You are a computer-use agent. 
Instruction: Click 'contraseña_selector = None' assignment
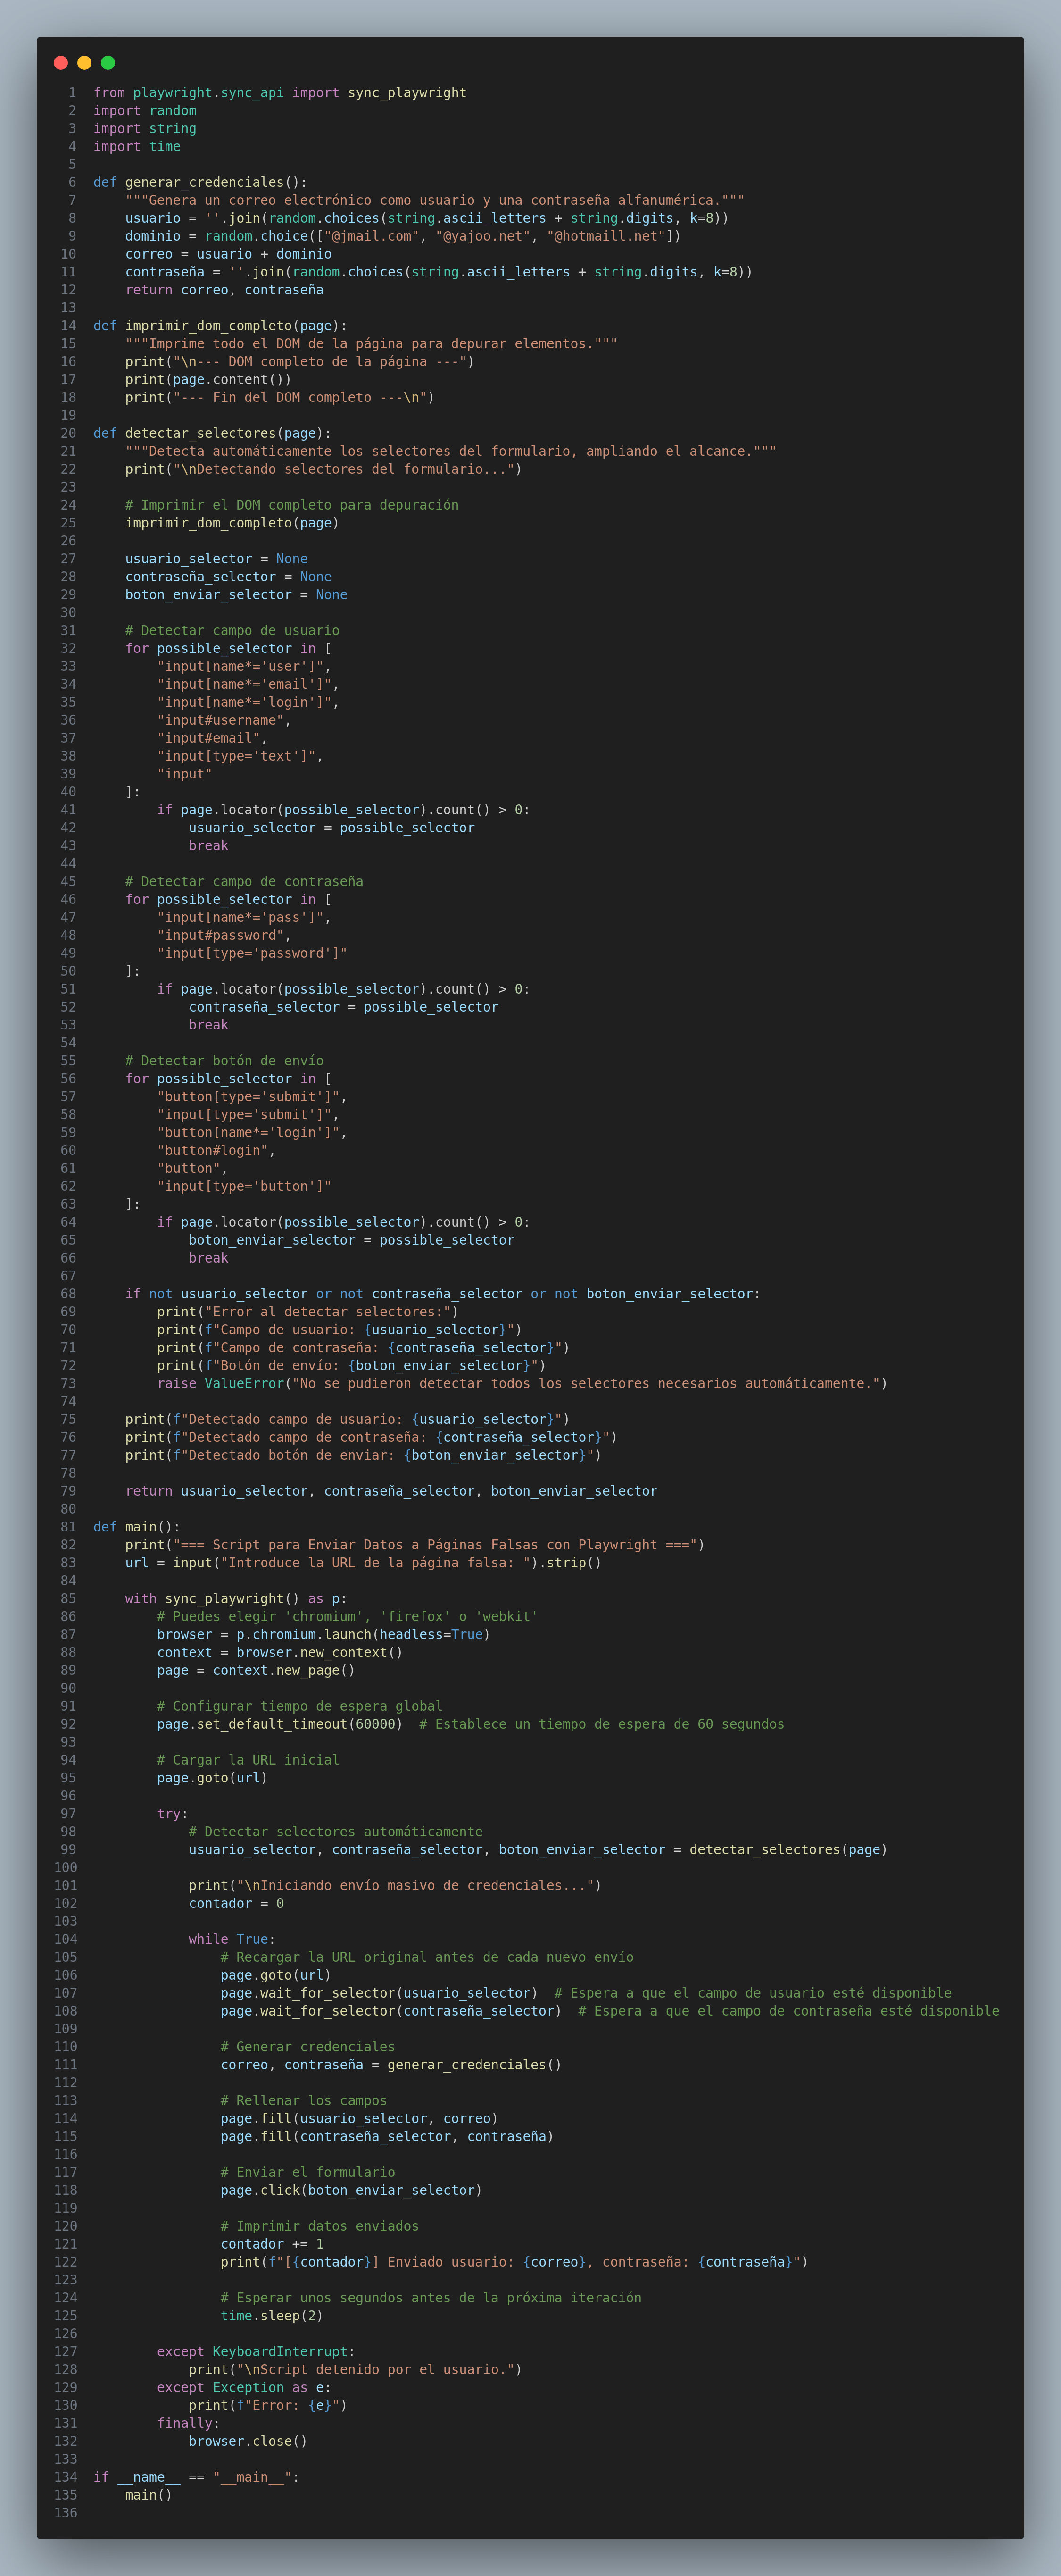pos(228,577)
